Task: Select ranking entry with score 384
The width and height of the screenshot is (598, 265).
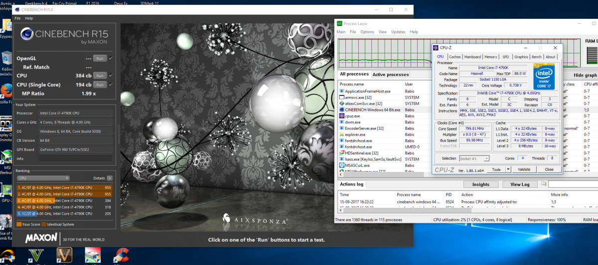Action: tap(65, 200)
